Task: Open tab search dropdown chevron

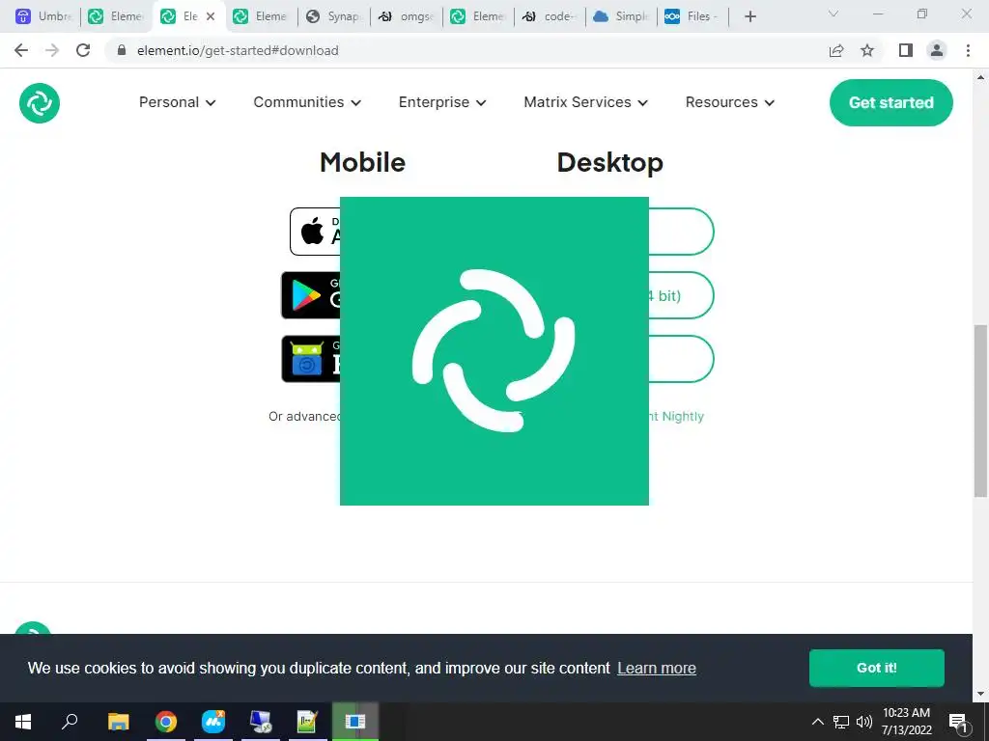Action: click(834, 14)
